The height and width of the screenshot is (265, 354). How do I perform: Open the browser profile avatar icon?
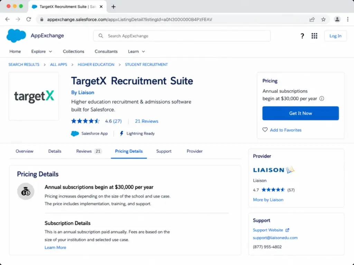coord(337,19)
